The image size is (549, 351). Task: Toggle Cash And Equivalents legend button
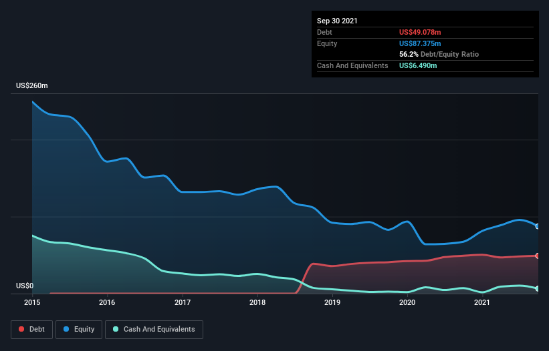click(154, 330)
